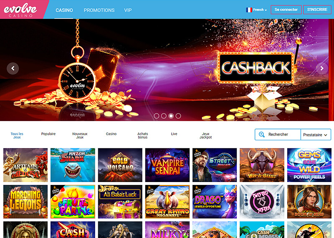
Task: Open the Razor Shark game tile
Action: pos(73,165)
